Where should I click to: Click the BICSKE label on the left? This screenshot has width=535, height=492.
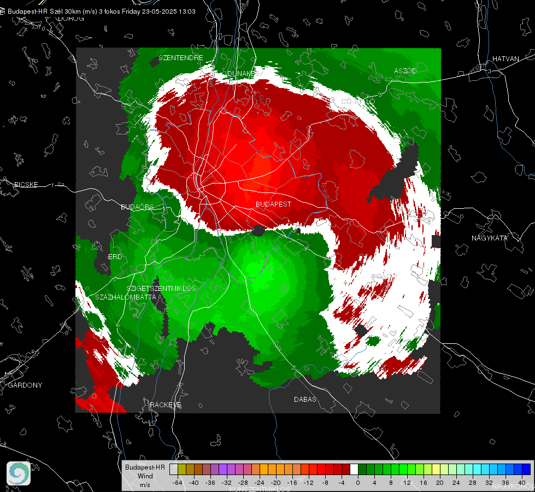tap(26, 184)
